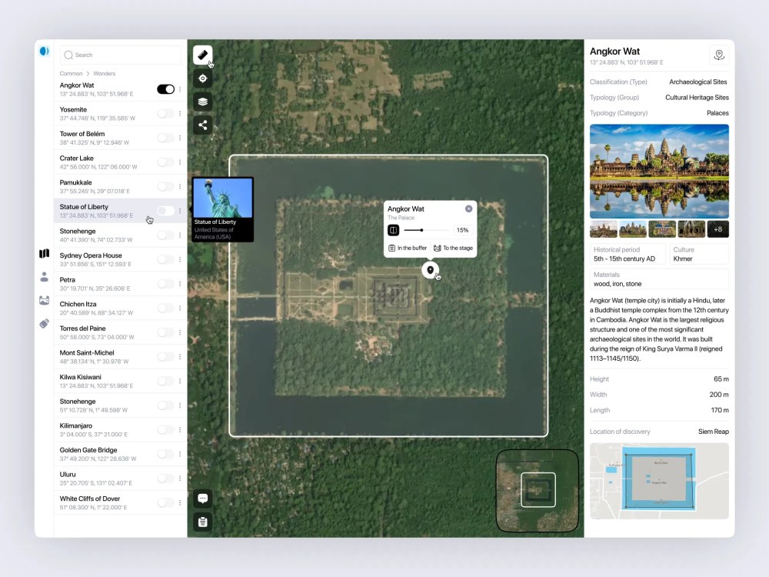The image size is (769, 577).
Task: Adjust the opacity slider in Angkor Wat popup
Action: [x=426, y=230]
